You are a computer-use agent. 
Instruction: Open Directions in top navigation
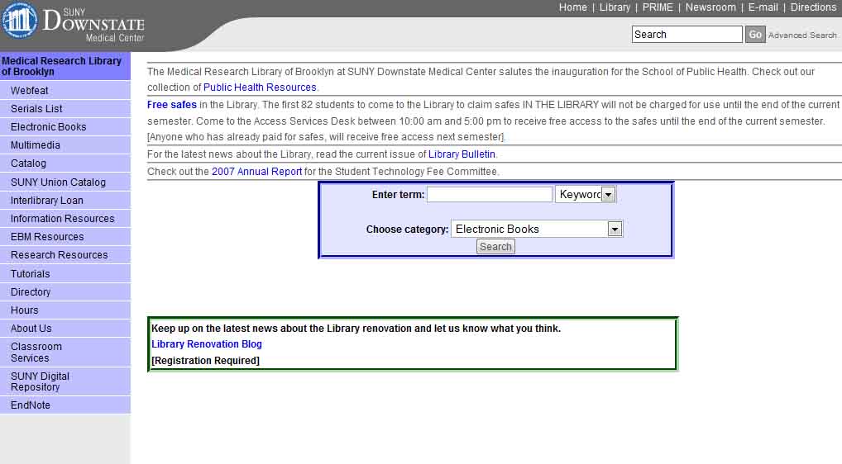(813, 7)
